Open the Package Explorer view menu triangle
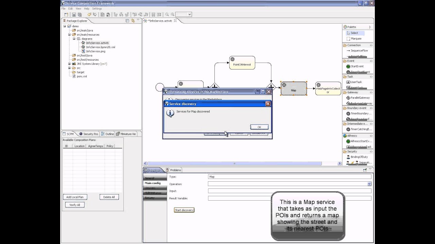 (x=138, y=20)
